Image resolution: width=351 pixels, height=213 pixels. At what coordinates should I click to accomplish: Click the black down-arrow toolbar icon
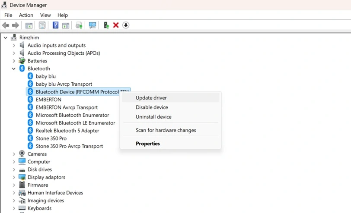(126, 25)
